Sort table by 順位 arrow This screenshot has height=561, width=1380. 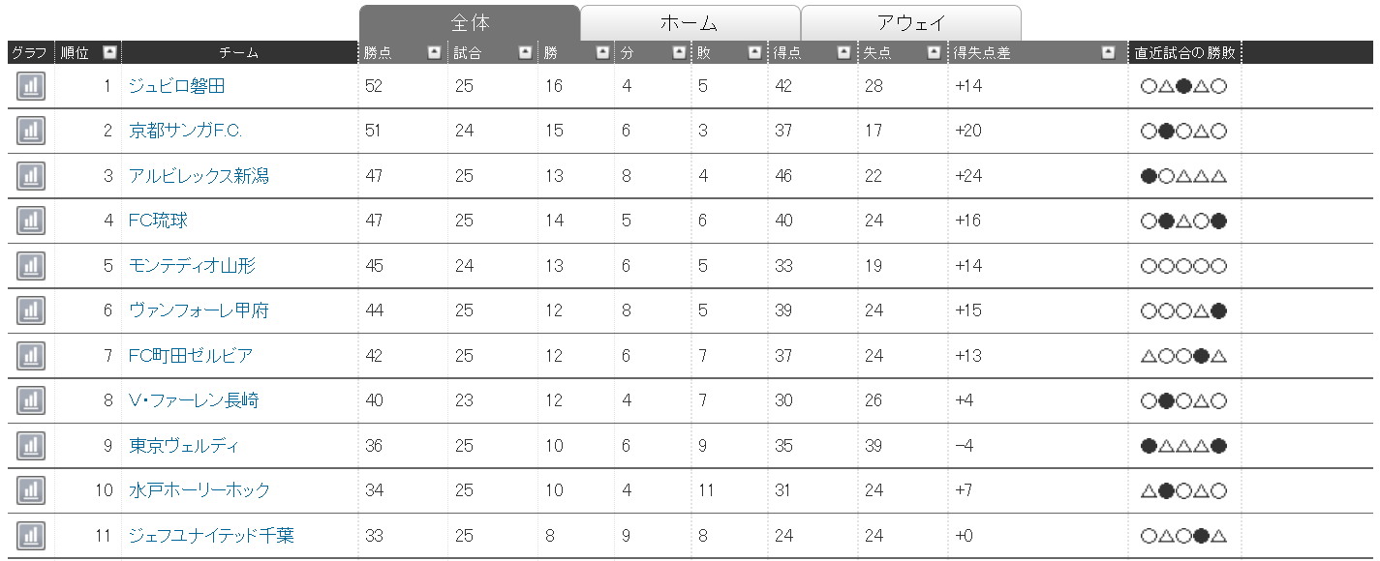(x=109, y=53)
